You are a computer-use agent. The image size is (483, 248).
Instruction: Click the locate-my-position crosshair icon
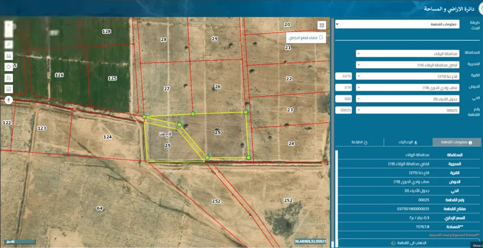8,67
